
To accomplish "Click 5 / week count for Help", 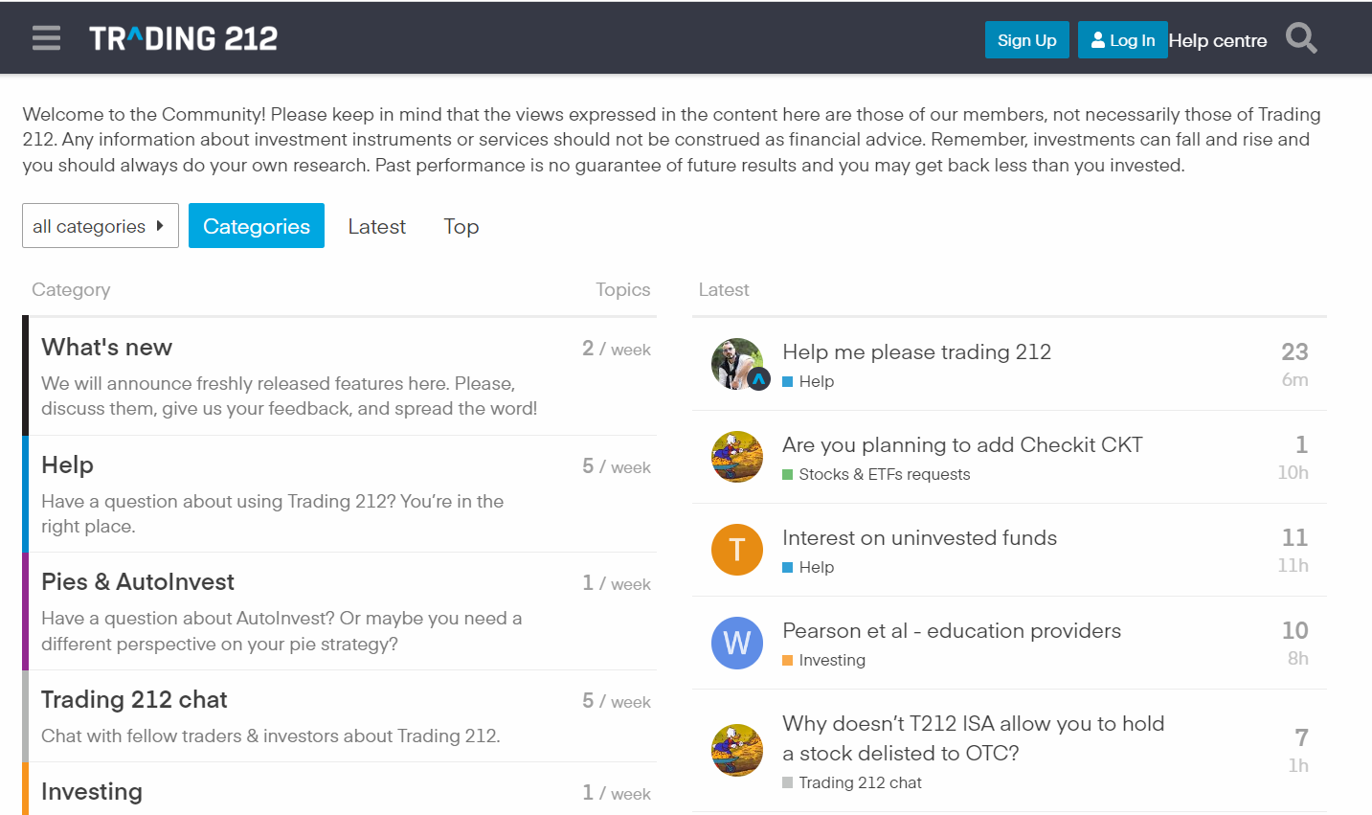I will point(616,466).
